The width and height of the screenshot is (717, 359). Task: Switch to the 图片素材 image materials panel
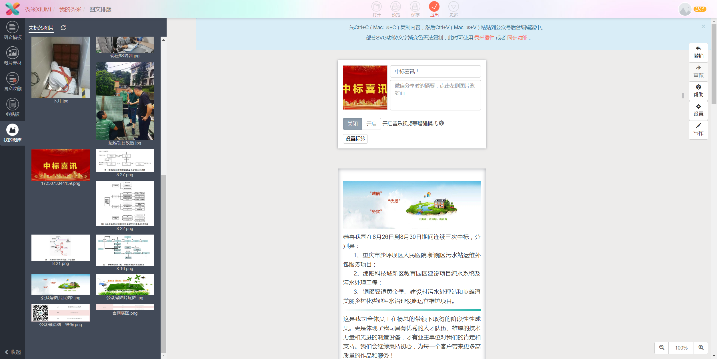click(12, 56)
